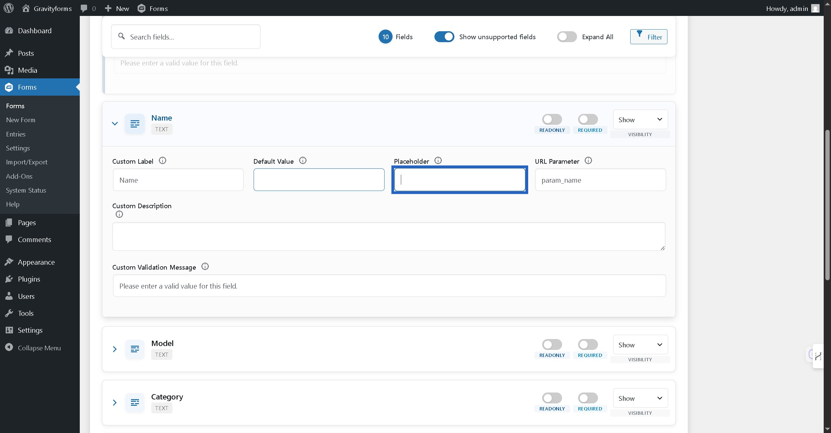The image size is (831, 433).
Task: Click the URL Parameter info icon
Action: coord(588,161)
